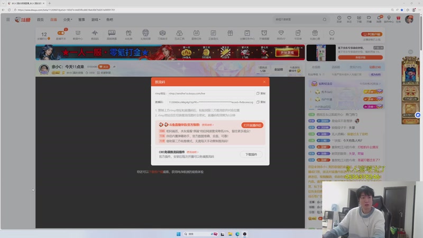This screenshot has height=238, width=423.
Task: Click the 查看详情 ad button
Action: [361, 57]
